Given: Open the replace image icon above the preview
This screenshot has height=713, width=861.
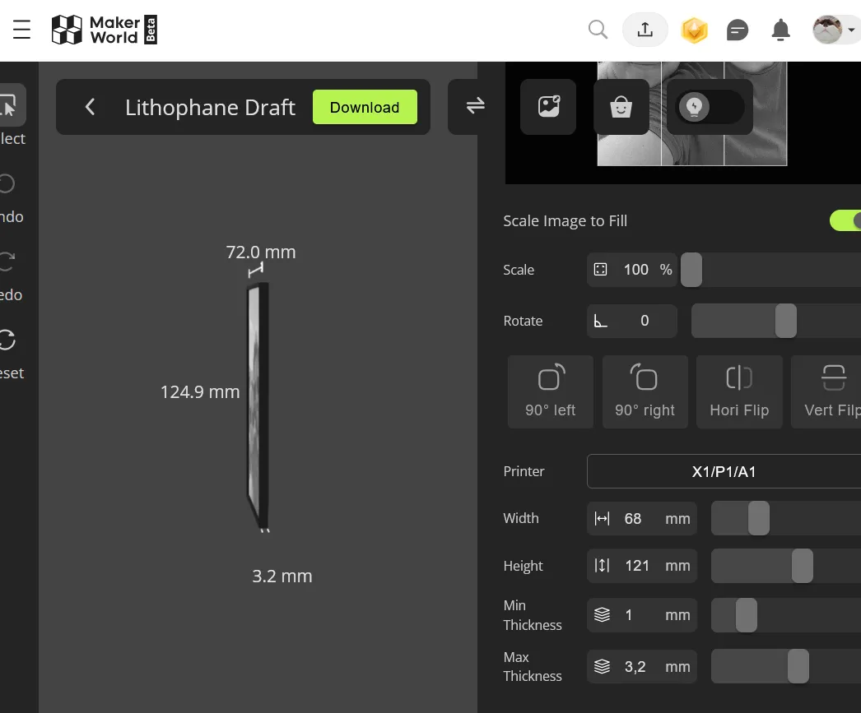Looking at the screenshot, I should click(x=547, y=106).
